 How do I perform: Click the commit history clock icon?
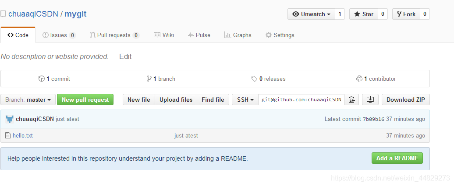pyautogui.click(x=41, y=79)
